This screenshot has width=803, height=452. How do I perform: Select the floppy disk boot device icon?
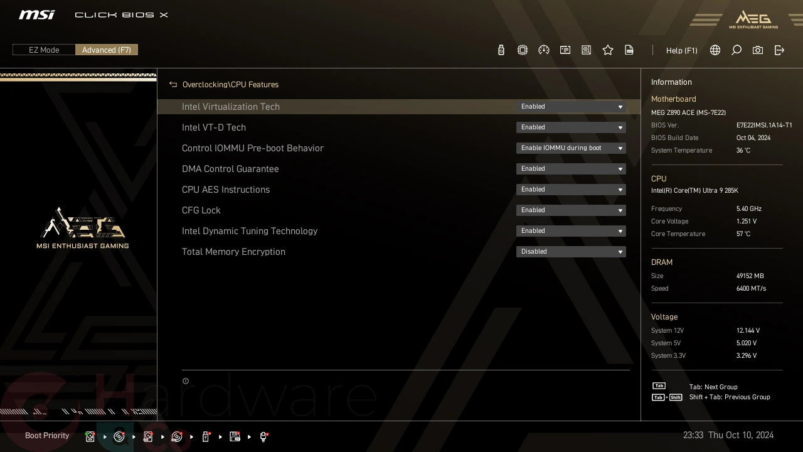(235, 436)
